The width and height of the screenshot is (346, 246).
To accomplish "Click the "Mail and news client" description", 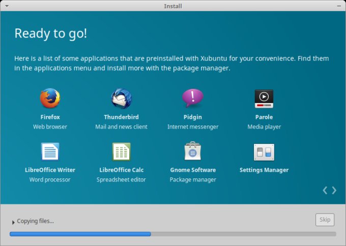I will [x=122, y=127].
